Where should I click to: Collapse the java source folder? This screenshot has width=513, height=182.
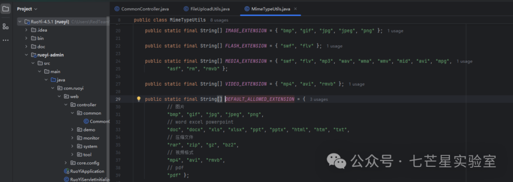pyautogui.click(x=46, y=80)
